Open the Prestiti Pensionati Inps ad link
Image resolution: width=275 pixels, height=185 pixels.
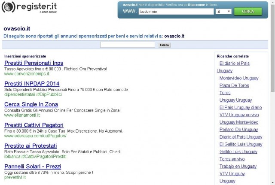click(34, 63)
